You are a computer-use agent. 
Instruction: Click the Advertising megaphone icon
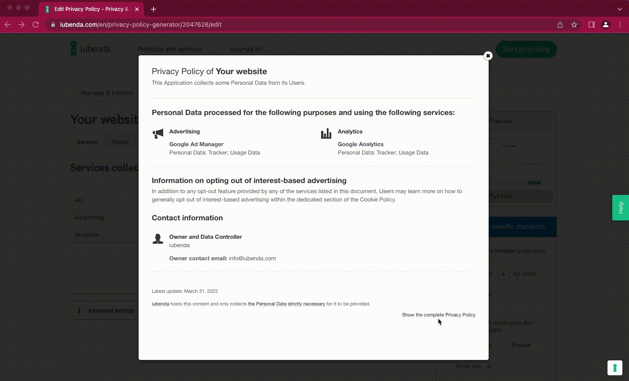(x=158, y=133)
